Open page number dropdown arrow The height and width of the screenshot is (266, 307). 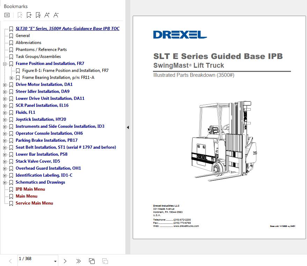coord(56,261)
